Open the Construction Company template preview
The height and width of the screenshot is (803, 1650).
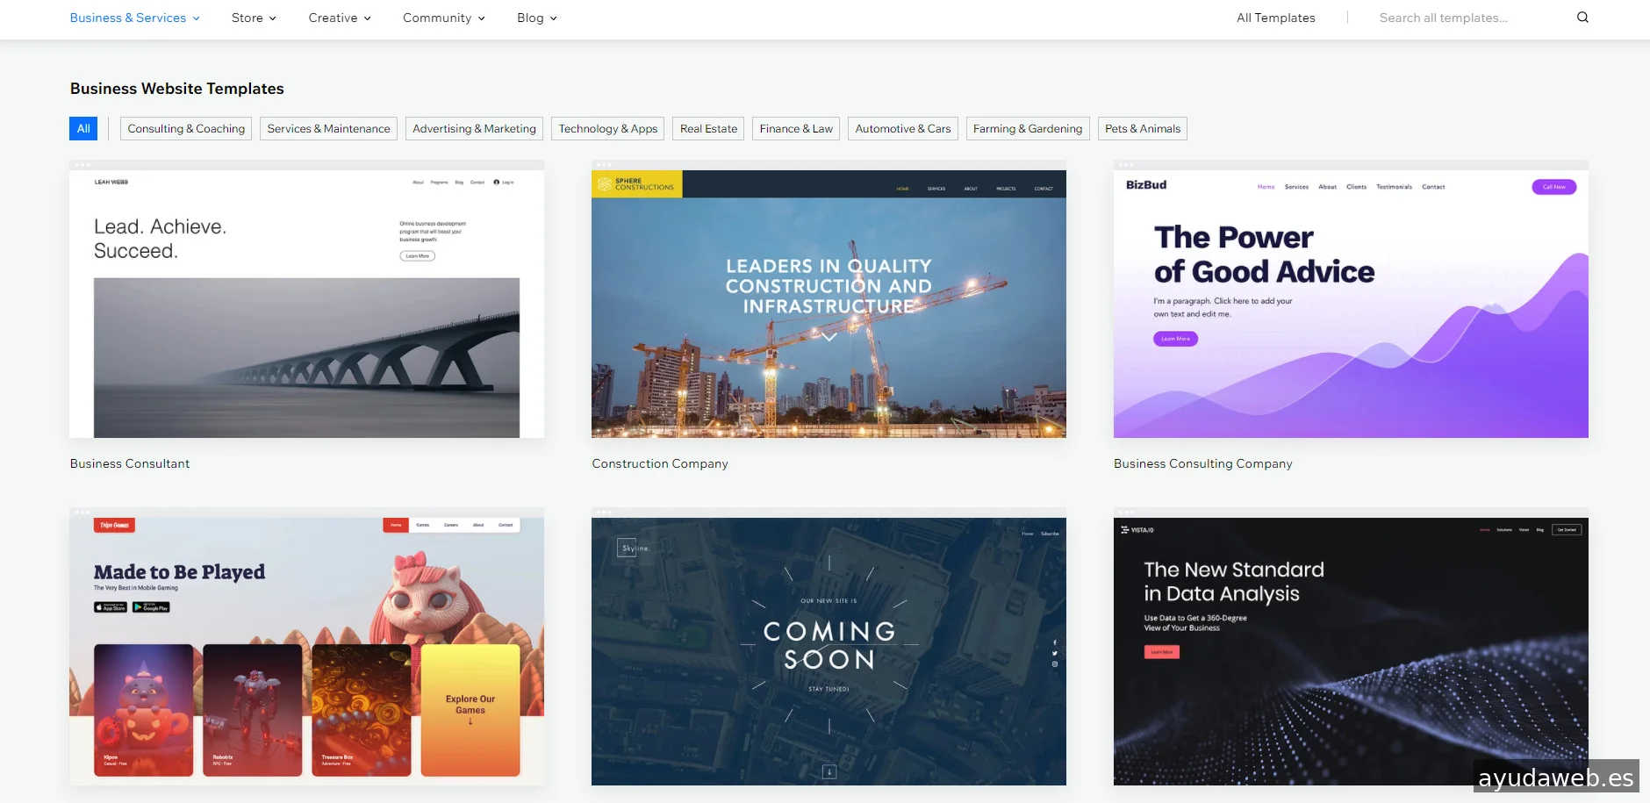[x=829, y=303]
